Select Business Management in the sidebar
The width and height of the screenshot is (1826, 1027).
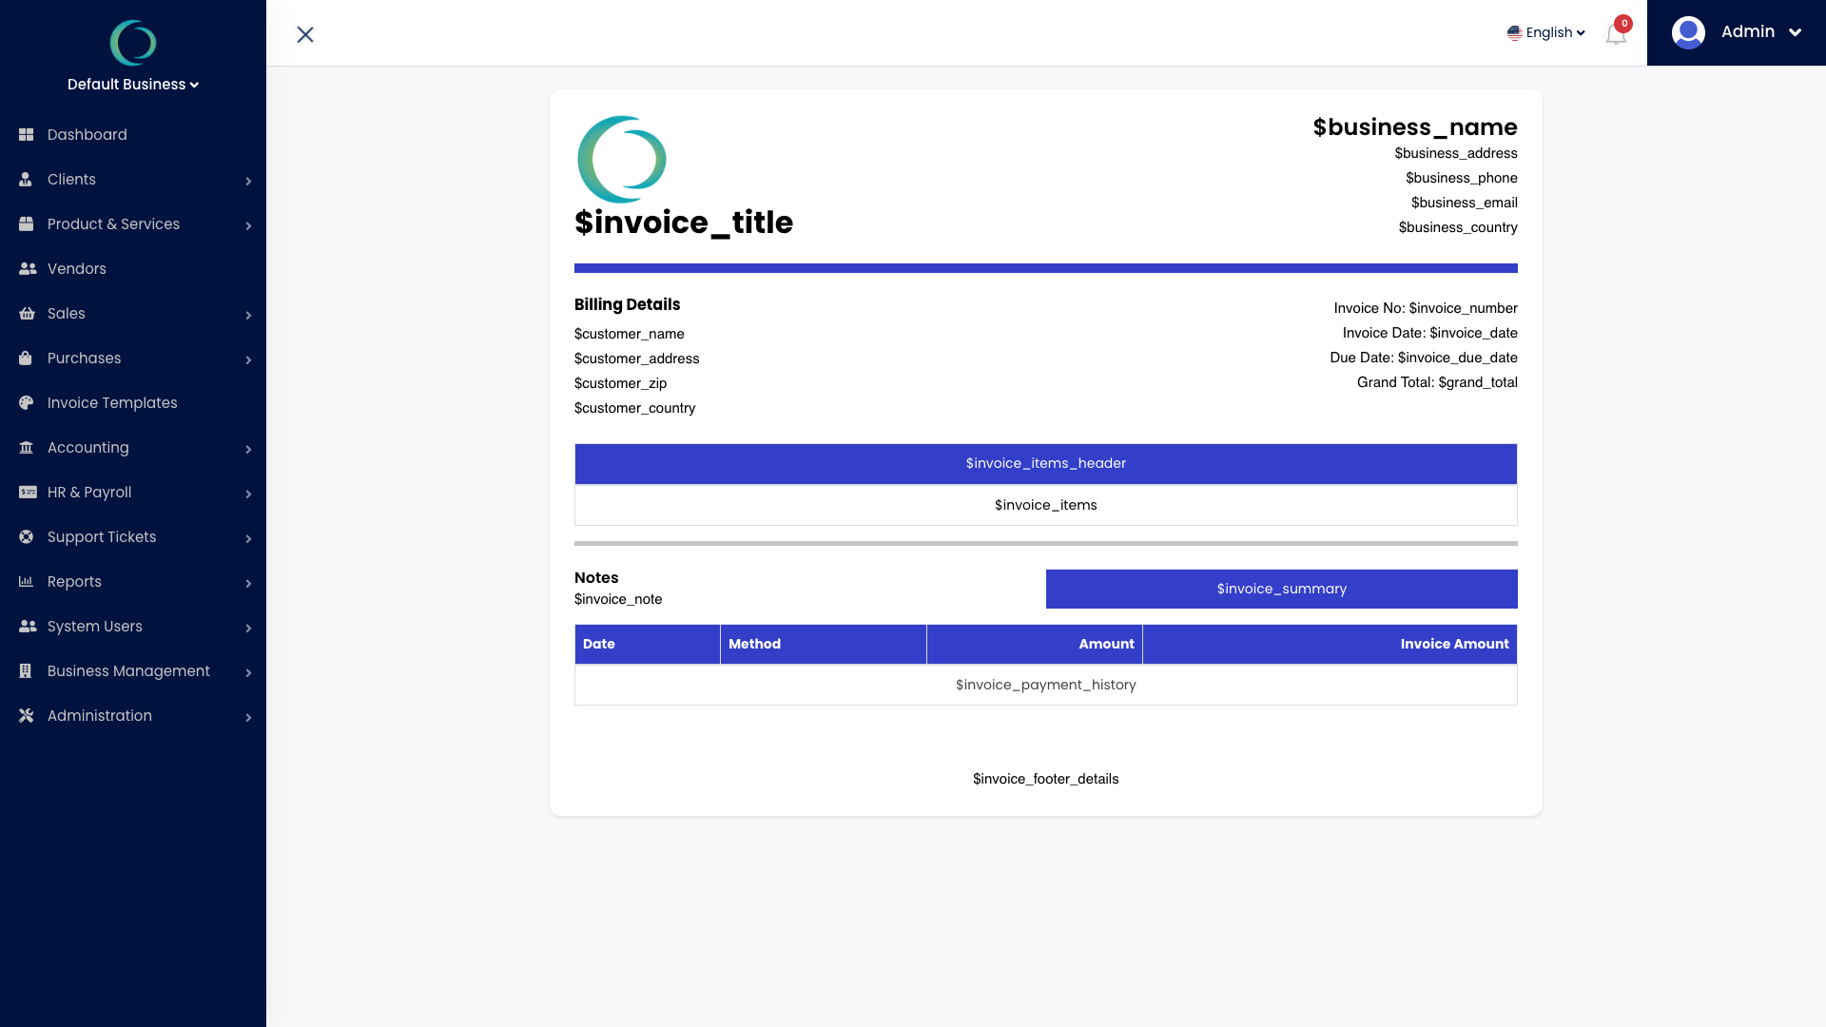point(127,670)
